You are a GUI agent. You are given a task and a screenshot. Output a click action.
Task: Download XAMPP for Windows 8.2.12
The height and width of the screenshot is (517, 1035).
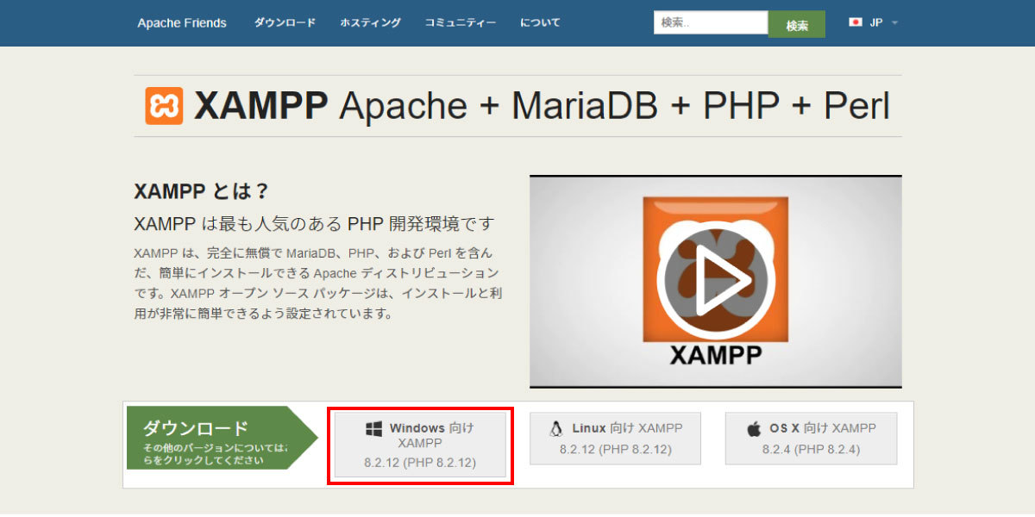pyautogui.click(x=420, y=445)
